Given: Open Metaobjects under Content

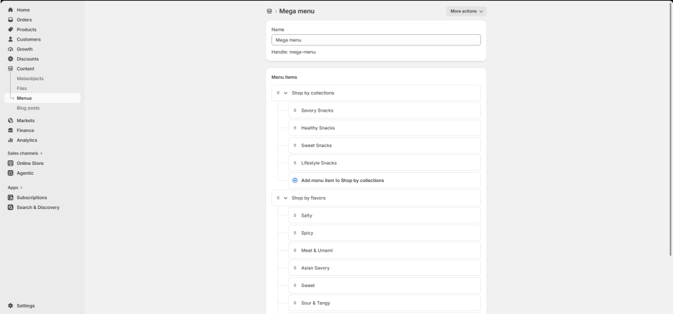Looking at the screenshot, I should (x=30, y=79).
